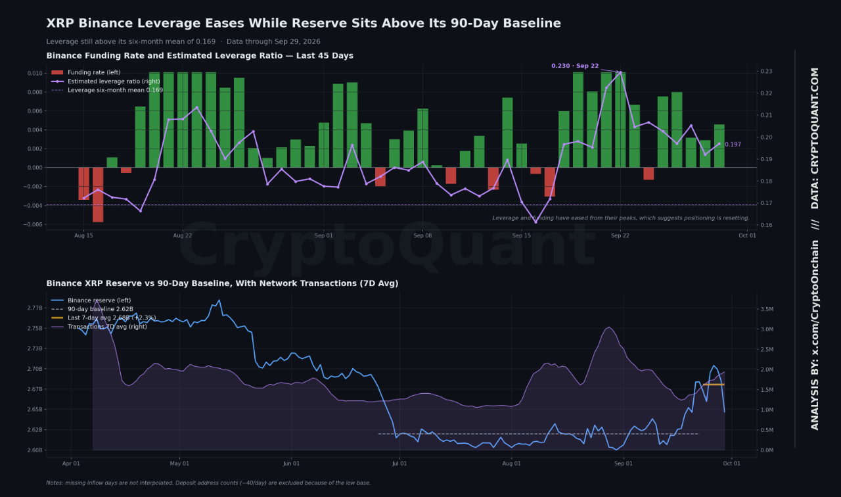Screen dimensions: 841x497
Task: Click the 'Sep 15' x-axis label in top chart
Action: pos(522,235)
